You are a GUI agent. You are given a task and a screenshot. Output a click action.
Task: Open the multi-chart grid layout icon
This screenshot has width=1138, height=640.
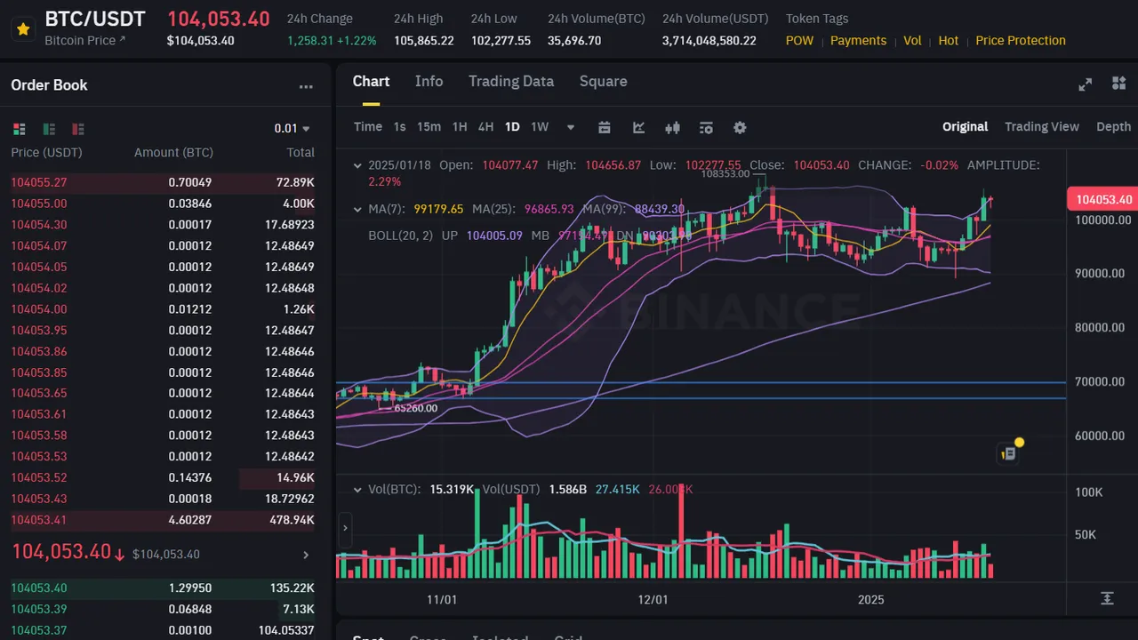(1118, 84)
